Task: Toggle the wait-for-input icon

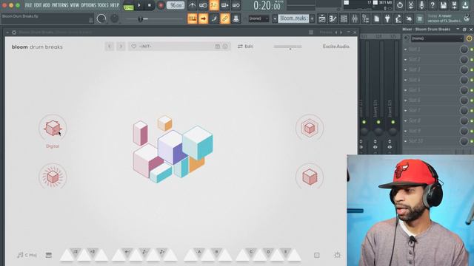Action: coord(203,5)
